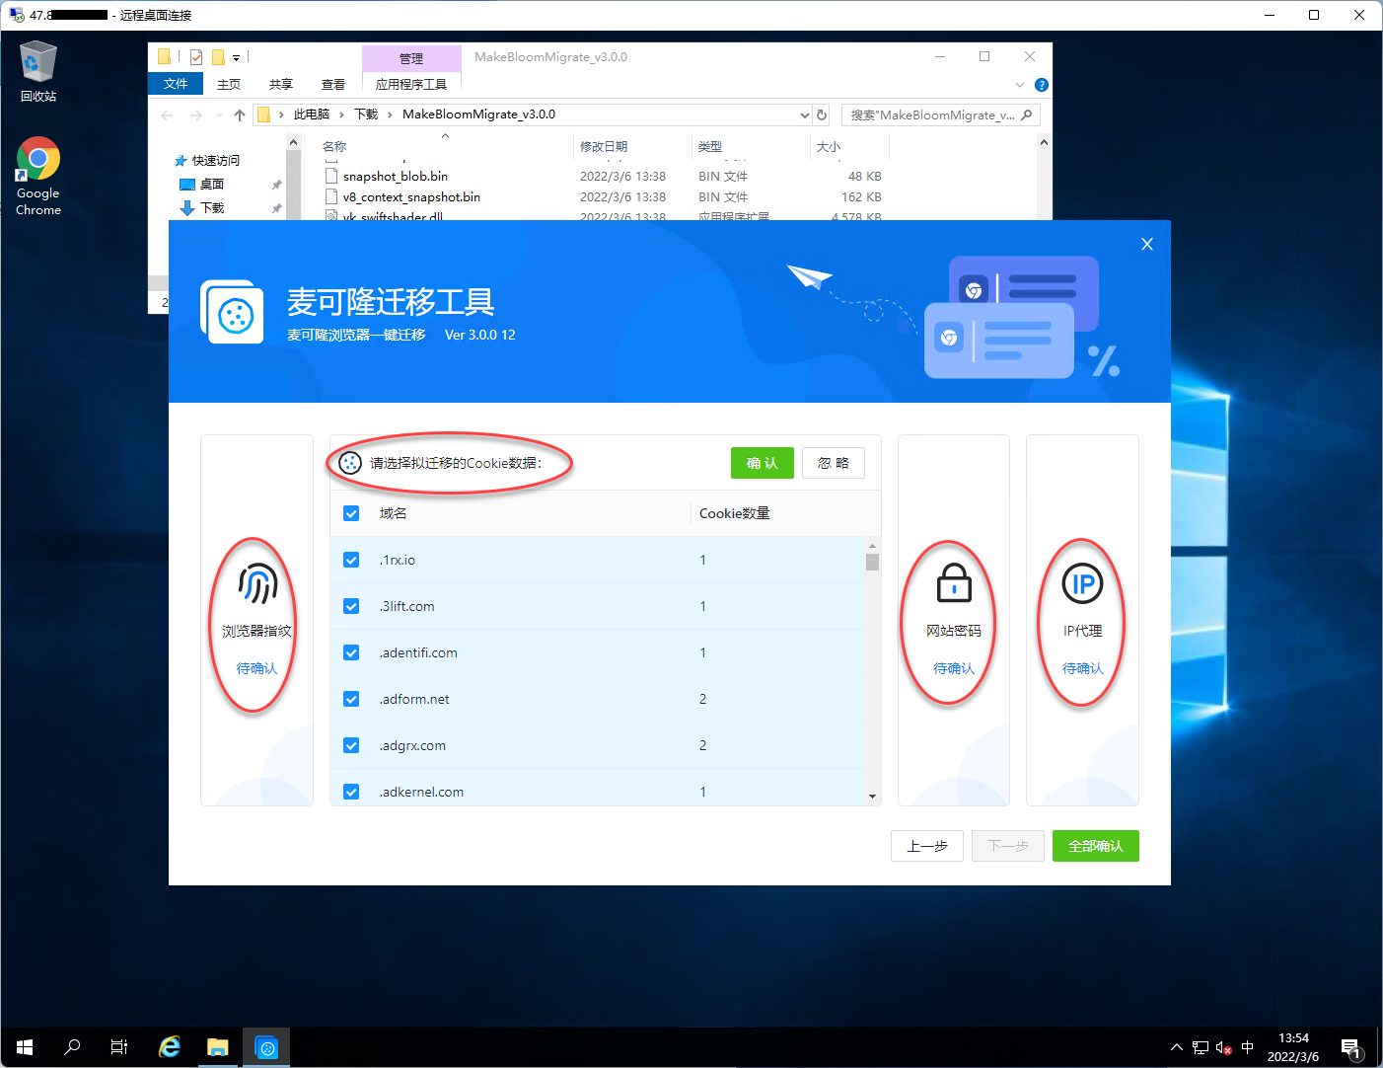Click the input method indicator
The height and width of the screenshot is (1068, 1383).
click(1248, 1048)
